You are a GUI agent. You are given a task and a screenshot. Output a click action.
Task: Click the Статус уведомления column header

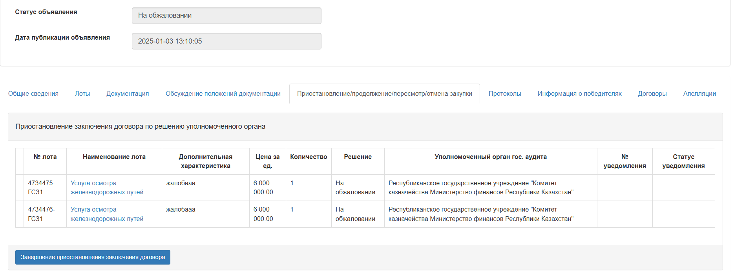[684, 161]
